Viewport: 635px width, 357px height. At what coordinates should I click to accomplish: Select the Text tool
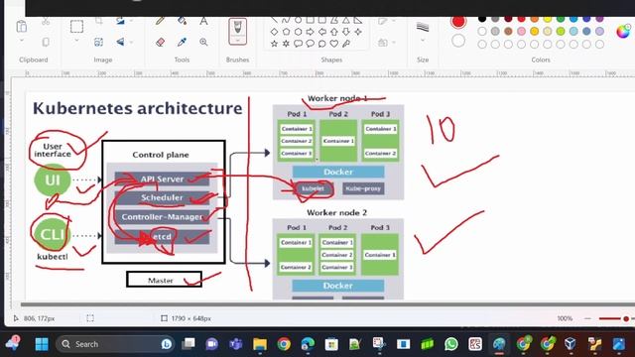[x=203, y=21]
